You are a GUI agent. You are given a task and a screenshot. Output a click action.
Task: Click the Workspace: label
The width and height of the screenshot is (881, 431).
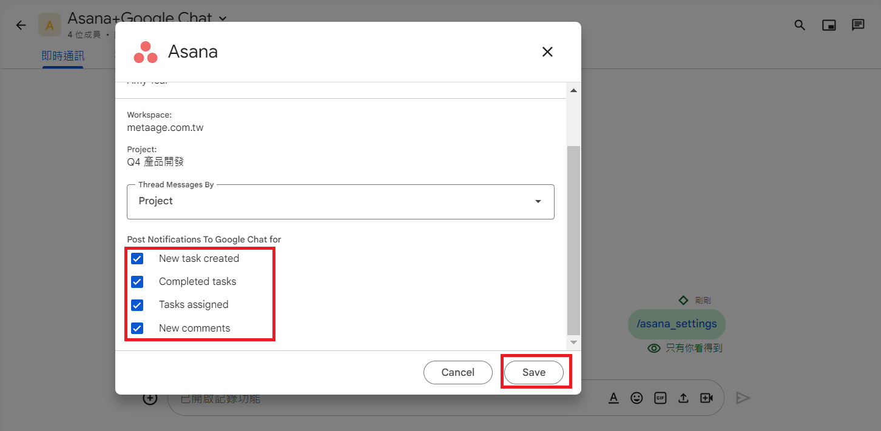click(149, 115)
